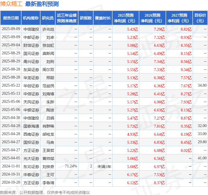Click analyst name 范益民

(x=48, y=86)
